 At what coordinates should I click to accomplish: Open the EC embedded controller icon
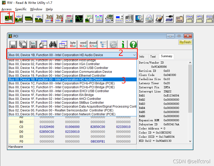click(139, 19)
